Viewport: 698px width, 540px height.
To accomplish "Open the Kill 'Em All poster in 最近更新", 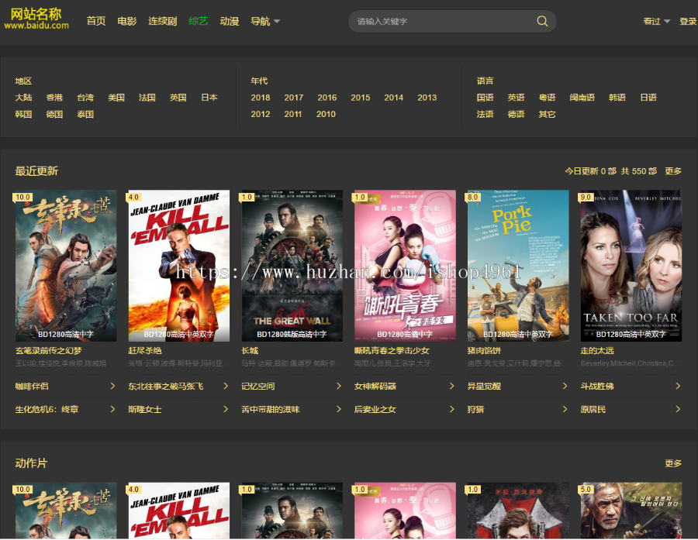I will coord(179,266).
